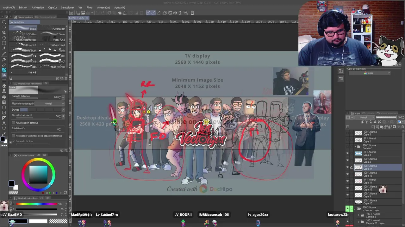
Task: Hide layer Capa 3 via eye icon
Action: click(347, 154)
